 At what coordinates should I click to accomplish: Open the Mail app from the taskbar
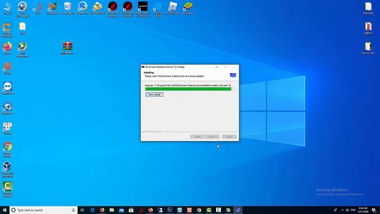121,210
